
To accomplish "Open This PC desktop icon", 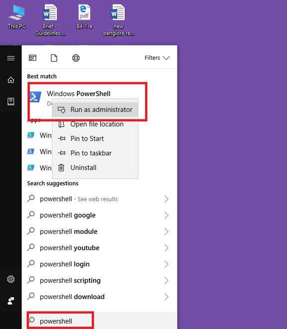I will [17, 17].
